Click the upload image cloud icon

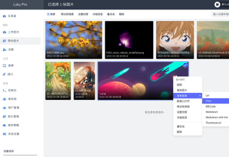pos(4,32)
